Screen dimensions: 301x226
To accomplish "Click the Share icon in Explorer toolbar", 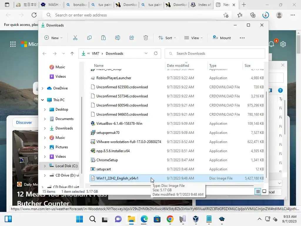I will pos(132,38).
